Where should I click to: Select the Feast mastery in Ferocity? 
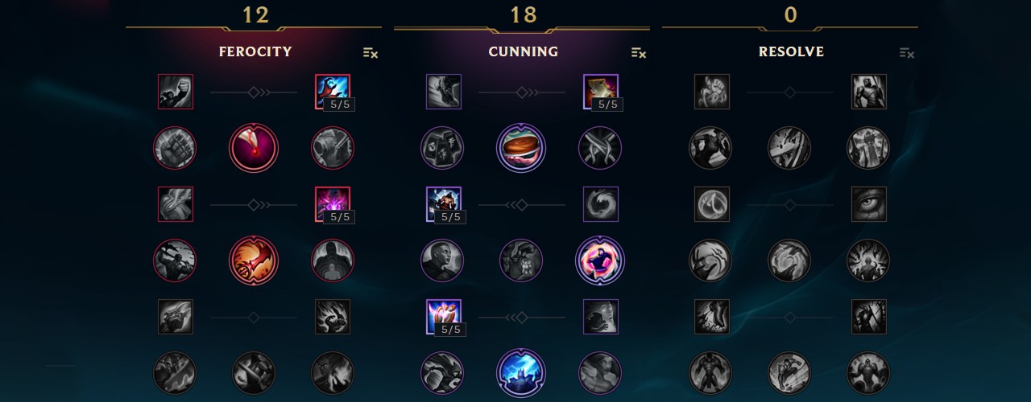[254, 148]
